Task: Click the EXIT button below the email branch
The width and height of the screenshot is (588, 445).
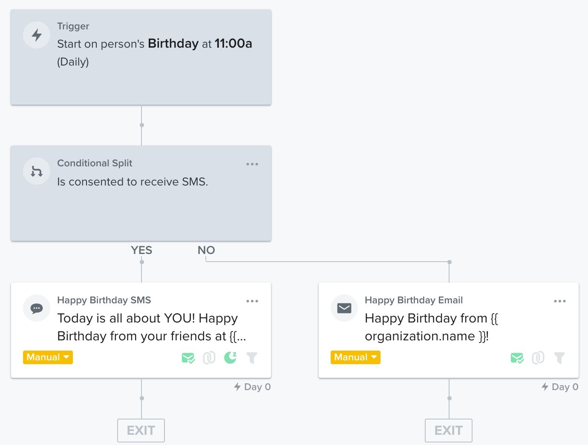Action: point(448,430)
